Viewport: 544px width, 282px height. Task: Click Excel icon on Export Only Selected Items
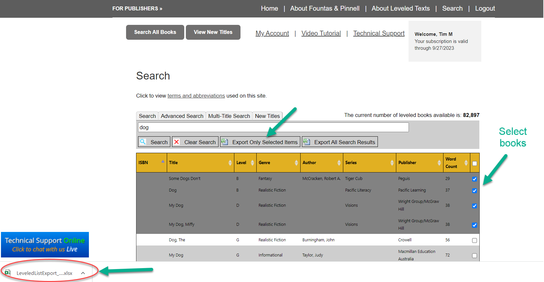(225, 142)
